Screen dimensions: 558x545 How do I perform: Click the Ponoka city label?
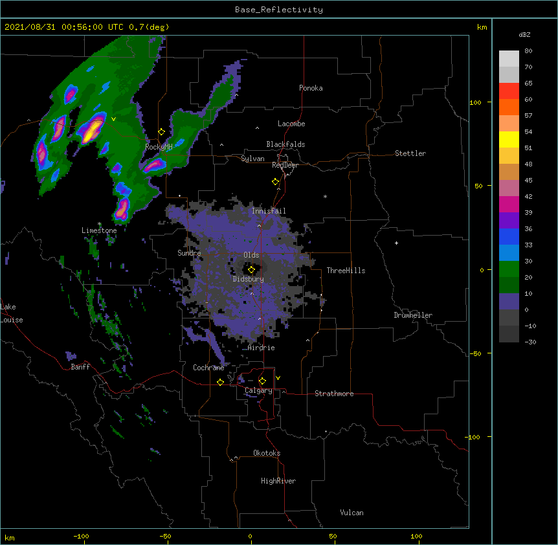(311, 88)
